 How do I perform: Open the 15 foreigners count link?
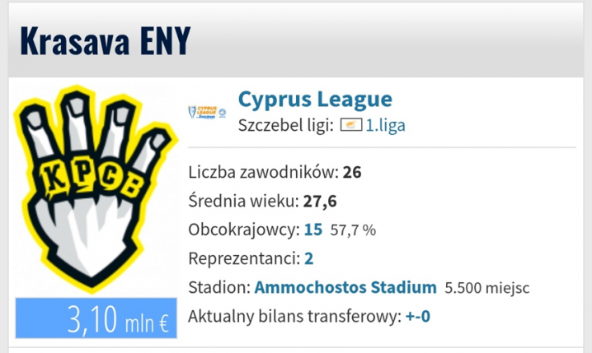[x=313, y=230]
